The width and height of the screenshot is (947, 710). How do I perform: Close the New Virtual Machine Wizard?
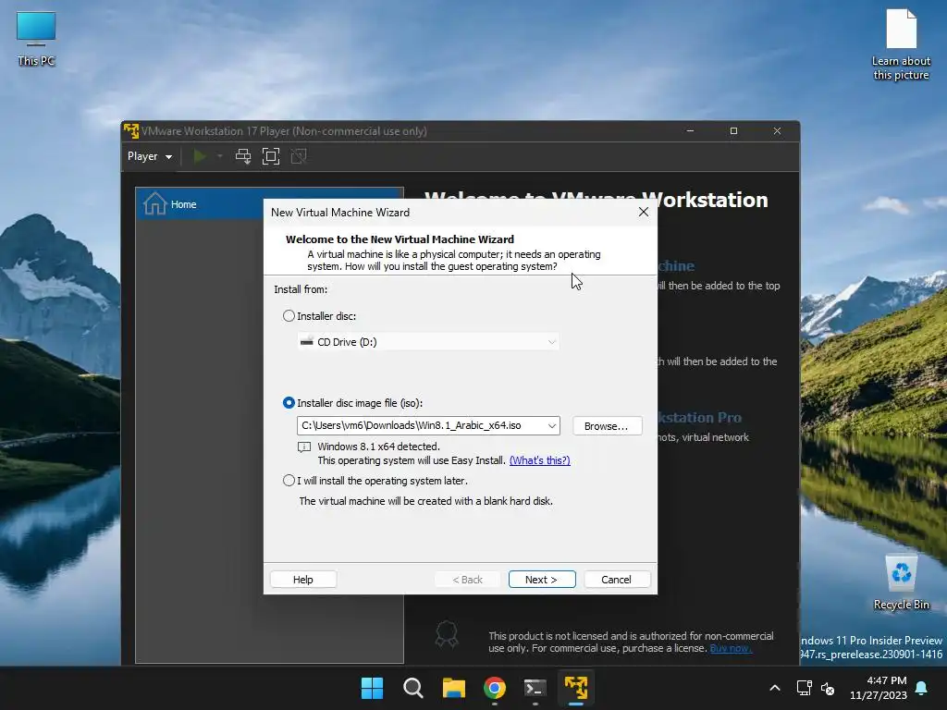point(644,212)
